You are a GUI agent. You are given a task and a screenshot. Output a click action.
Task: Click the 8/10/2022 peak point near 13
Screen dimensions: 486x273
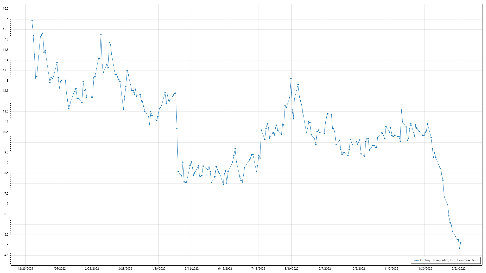tap(291, 79)
